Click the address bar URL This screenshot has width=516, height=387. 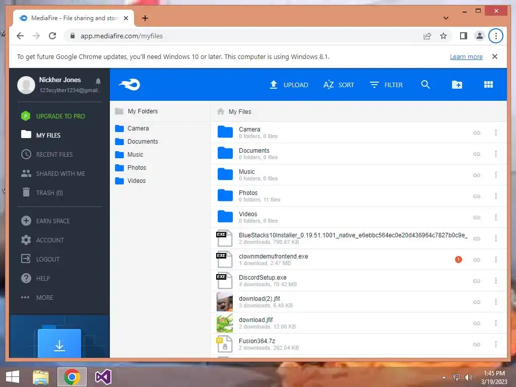[121, 36]
